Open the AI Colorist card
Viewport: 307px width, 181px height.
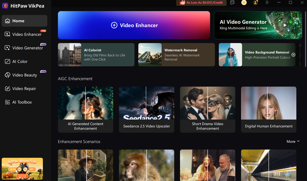click(x=96, y=55)
